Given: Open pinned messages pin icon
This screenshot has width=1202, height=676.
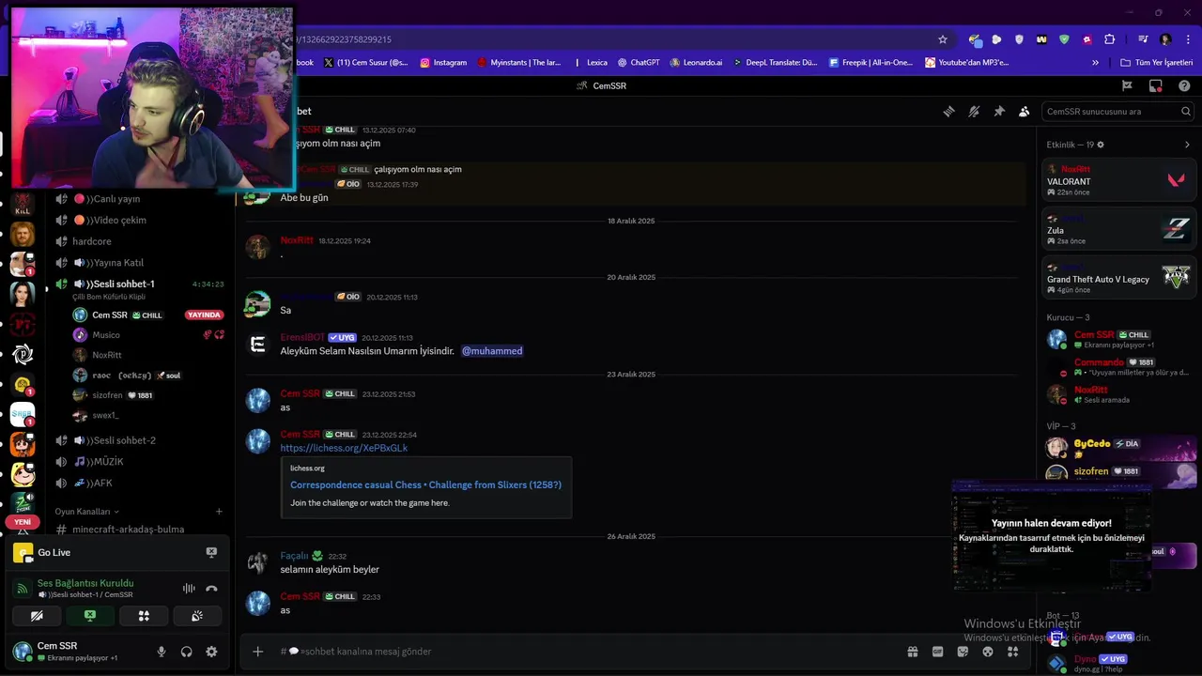Looking at the screenshot, I should (999, 111).
